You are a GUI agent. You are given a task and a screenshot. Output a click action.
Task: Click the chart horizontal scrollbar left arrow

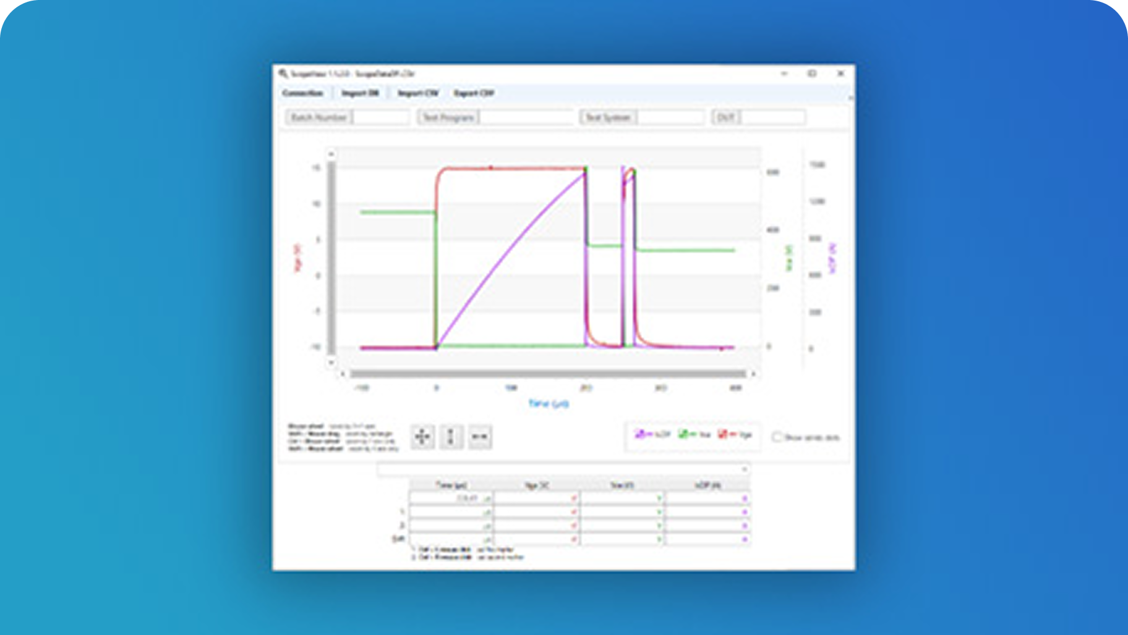(x=343, y=374)
